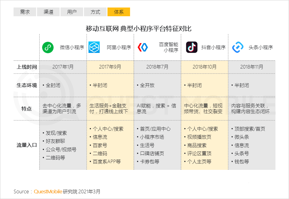Viewport: 289px width, 199px height.
Task: Click the 微信小程序 column header
Action: point(72,47)
